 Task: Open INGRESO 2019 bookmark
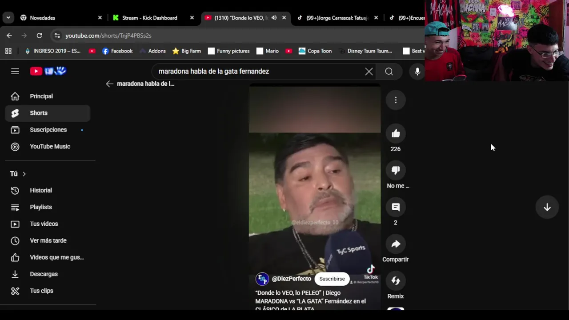52,51
